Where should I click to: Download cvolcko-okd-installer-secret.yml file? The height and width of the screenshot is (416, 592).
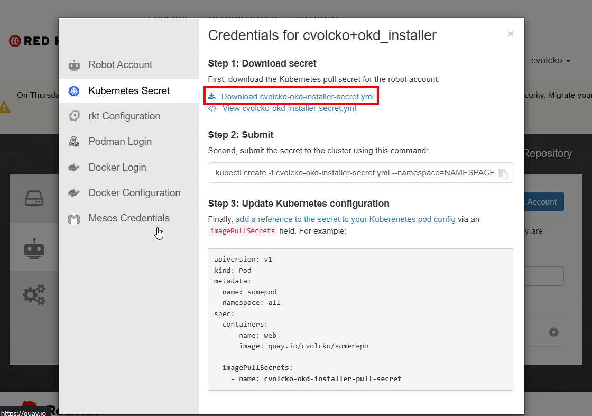(x=297, y=97)
